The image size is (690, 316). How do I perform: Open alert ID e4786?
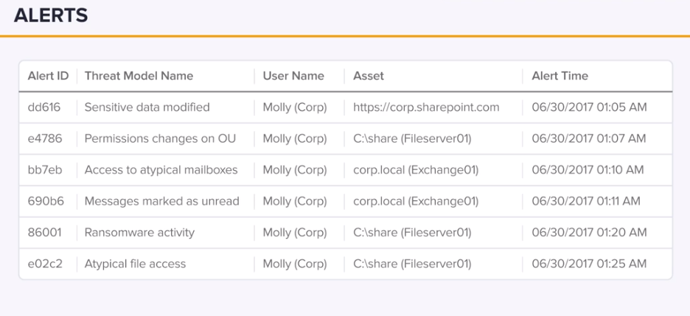click(x=45, y=139)
